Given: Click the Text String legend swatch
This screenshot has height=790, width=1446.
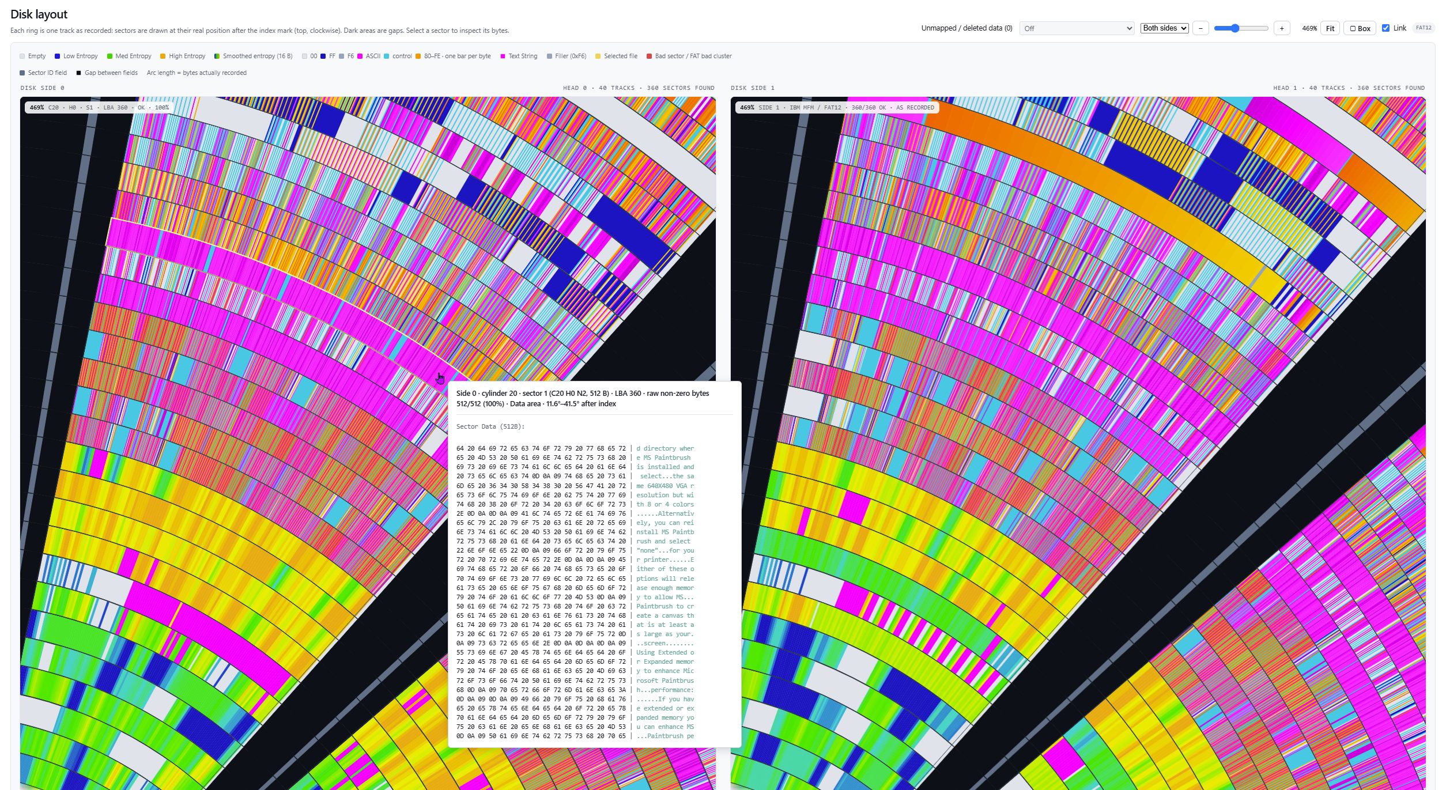Looking at the screenshot, I should click(503, 56).
